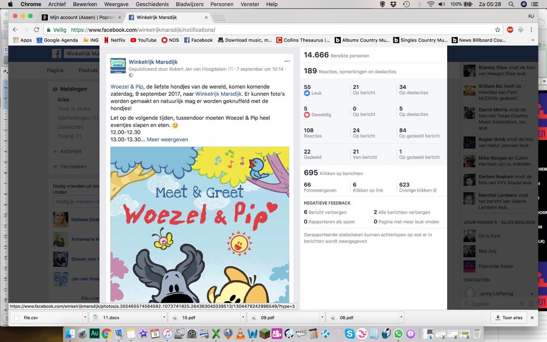Viewport: 547px width, 342px height.
Task: Click the RJ profile button in Chrome
Action: [x=531, y=16]
